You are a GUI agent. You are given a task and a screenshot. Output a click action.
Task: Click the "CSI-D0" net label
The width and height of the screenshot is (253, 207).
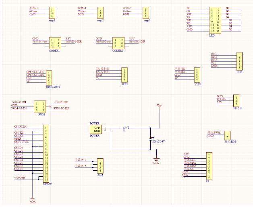pos(19,148)
